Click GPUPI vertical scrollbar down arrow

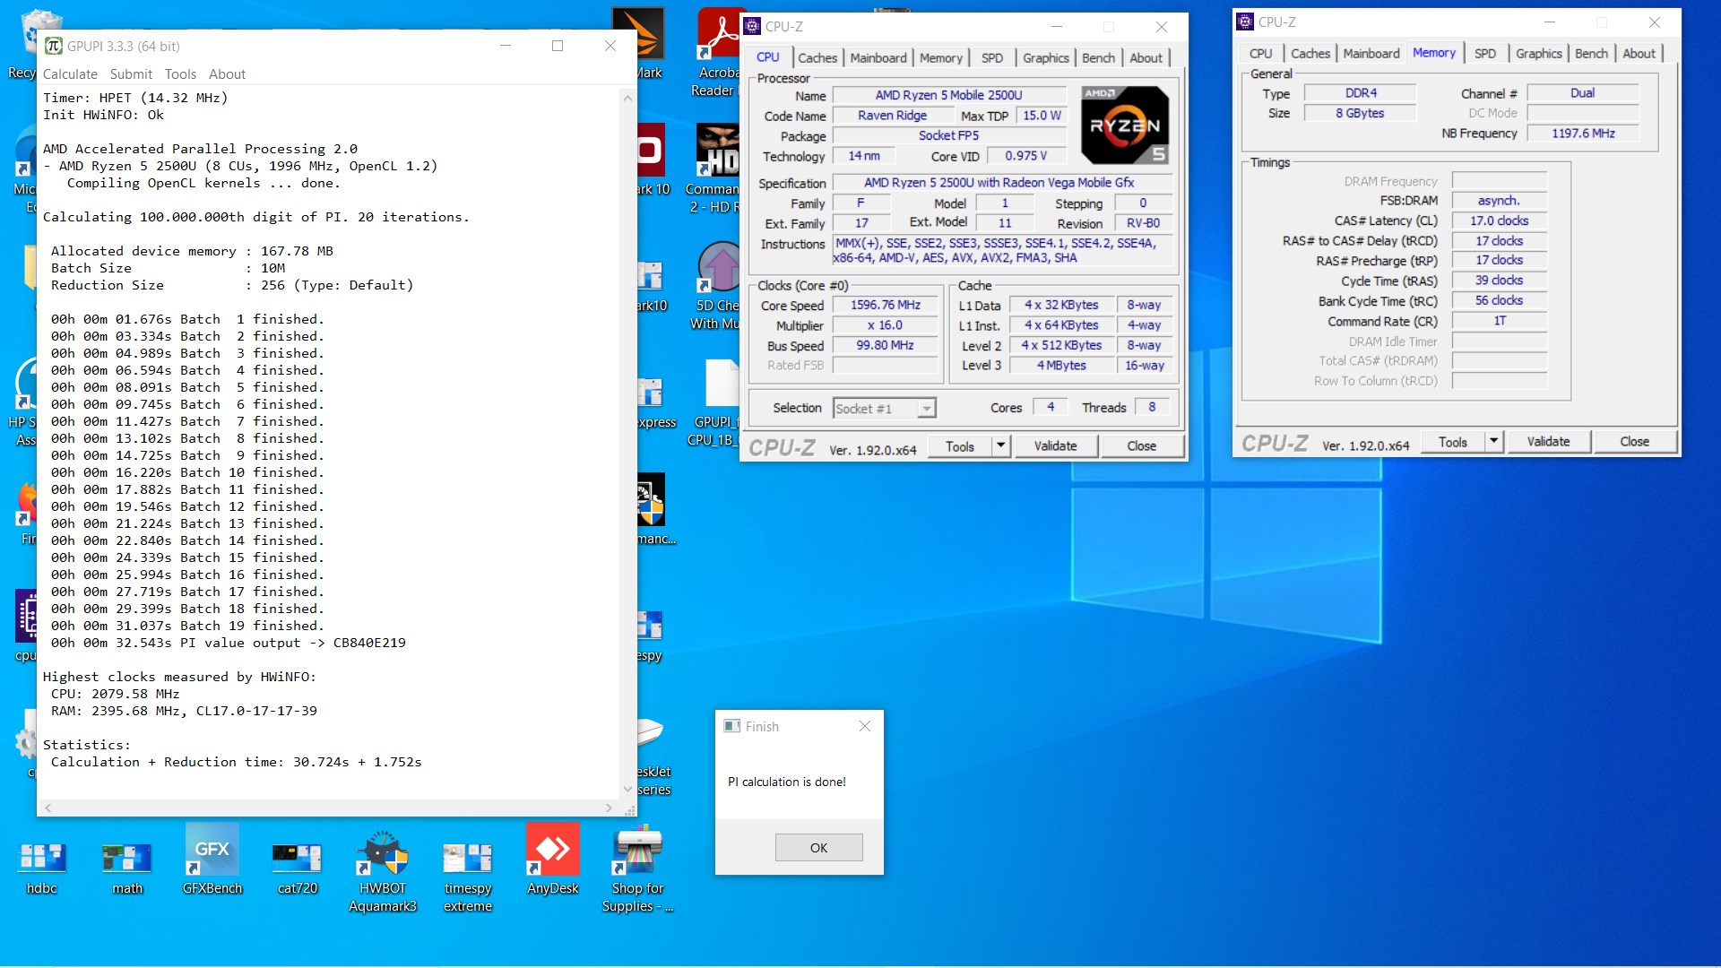627,789
